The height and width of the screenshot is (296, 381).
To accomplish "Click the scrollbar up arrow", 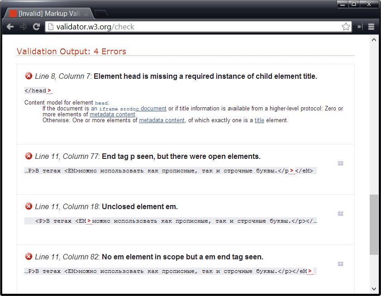I will pyautogui.click(x=374, y=40).
